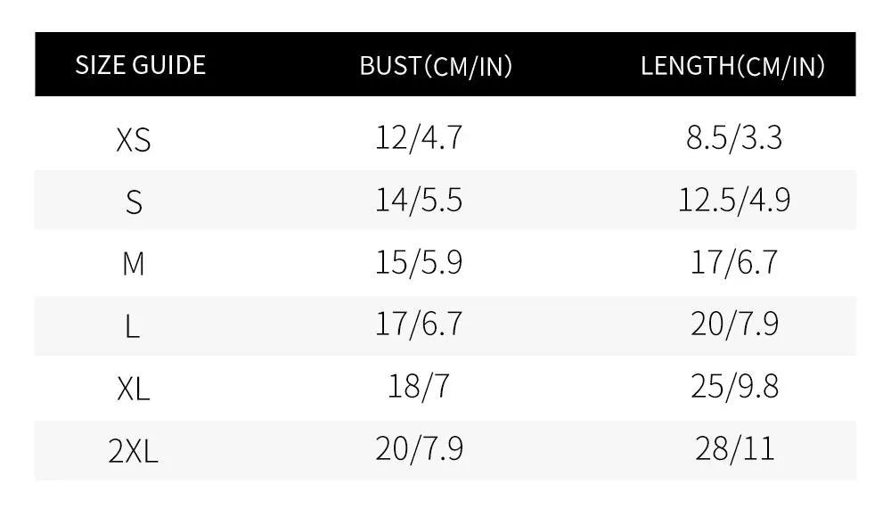This screenshot has height=517, width=891.
Task: Select the XL size label
Action: [134, 389]
